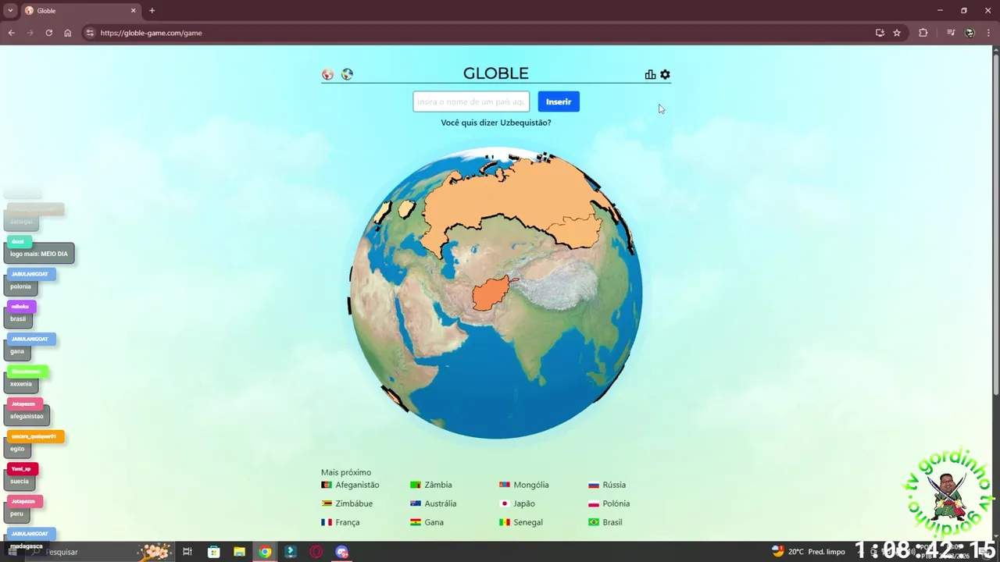Open the Opera browser taskbar icon
1000x562 pixels.
(x=316, y=552)
